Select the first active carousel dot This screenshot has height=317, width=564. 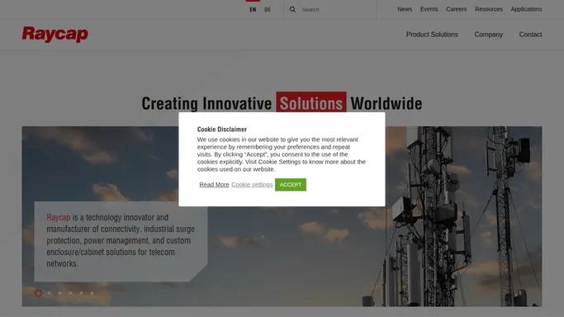[39, 293]
